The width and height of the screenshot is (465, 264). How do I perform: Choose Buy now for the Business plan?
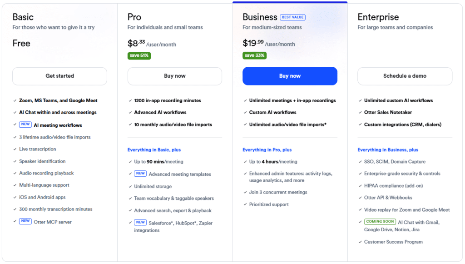click(x=290, y=76)
